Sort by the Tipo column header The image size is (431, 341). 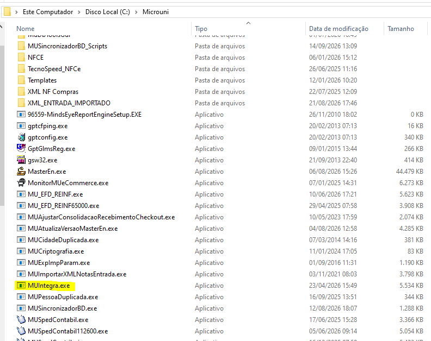click(201, 29)
